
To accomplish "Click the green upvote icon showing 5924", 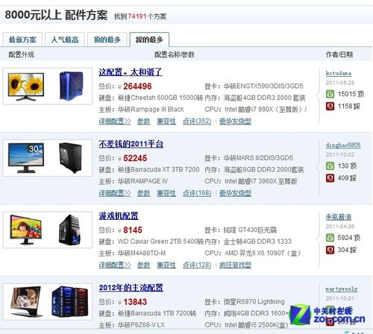I will (x=330, y=238).
